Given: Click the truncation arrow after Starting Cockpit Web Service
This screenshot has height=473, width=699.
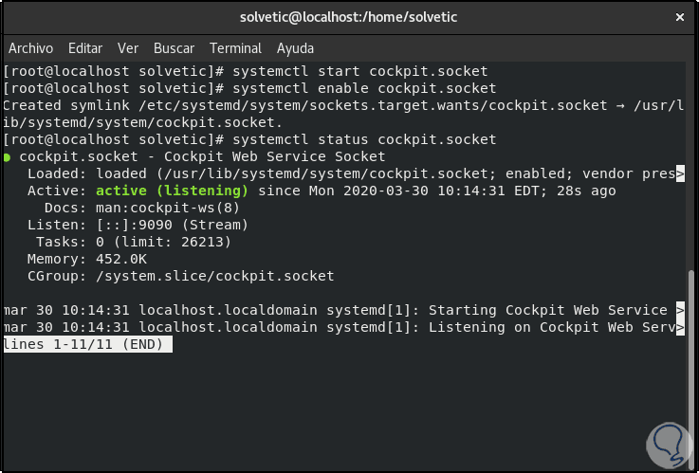Looking at the screenshot, I should click(x=679, y=311).
